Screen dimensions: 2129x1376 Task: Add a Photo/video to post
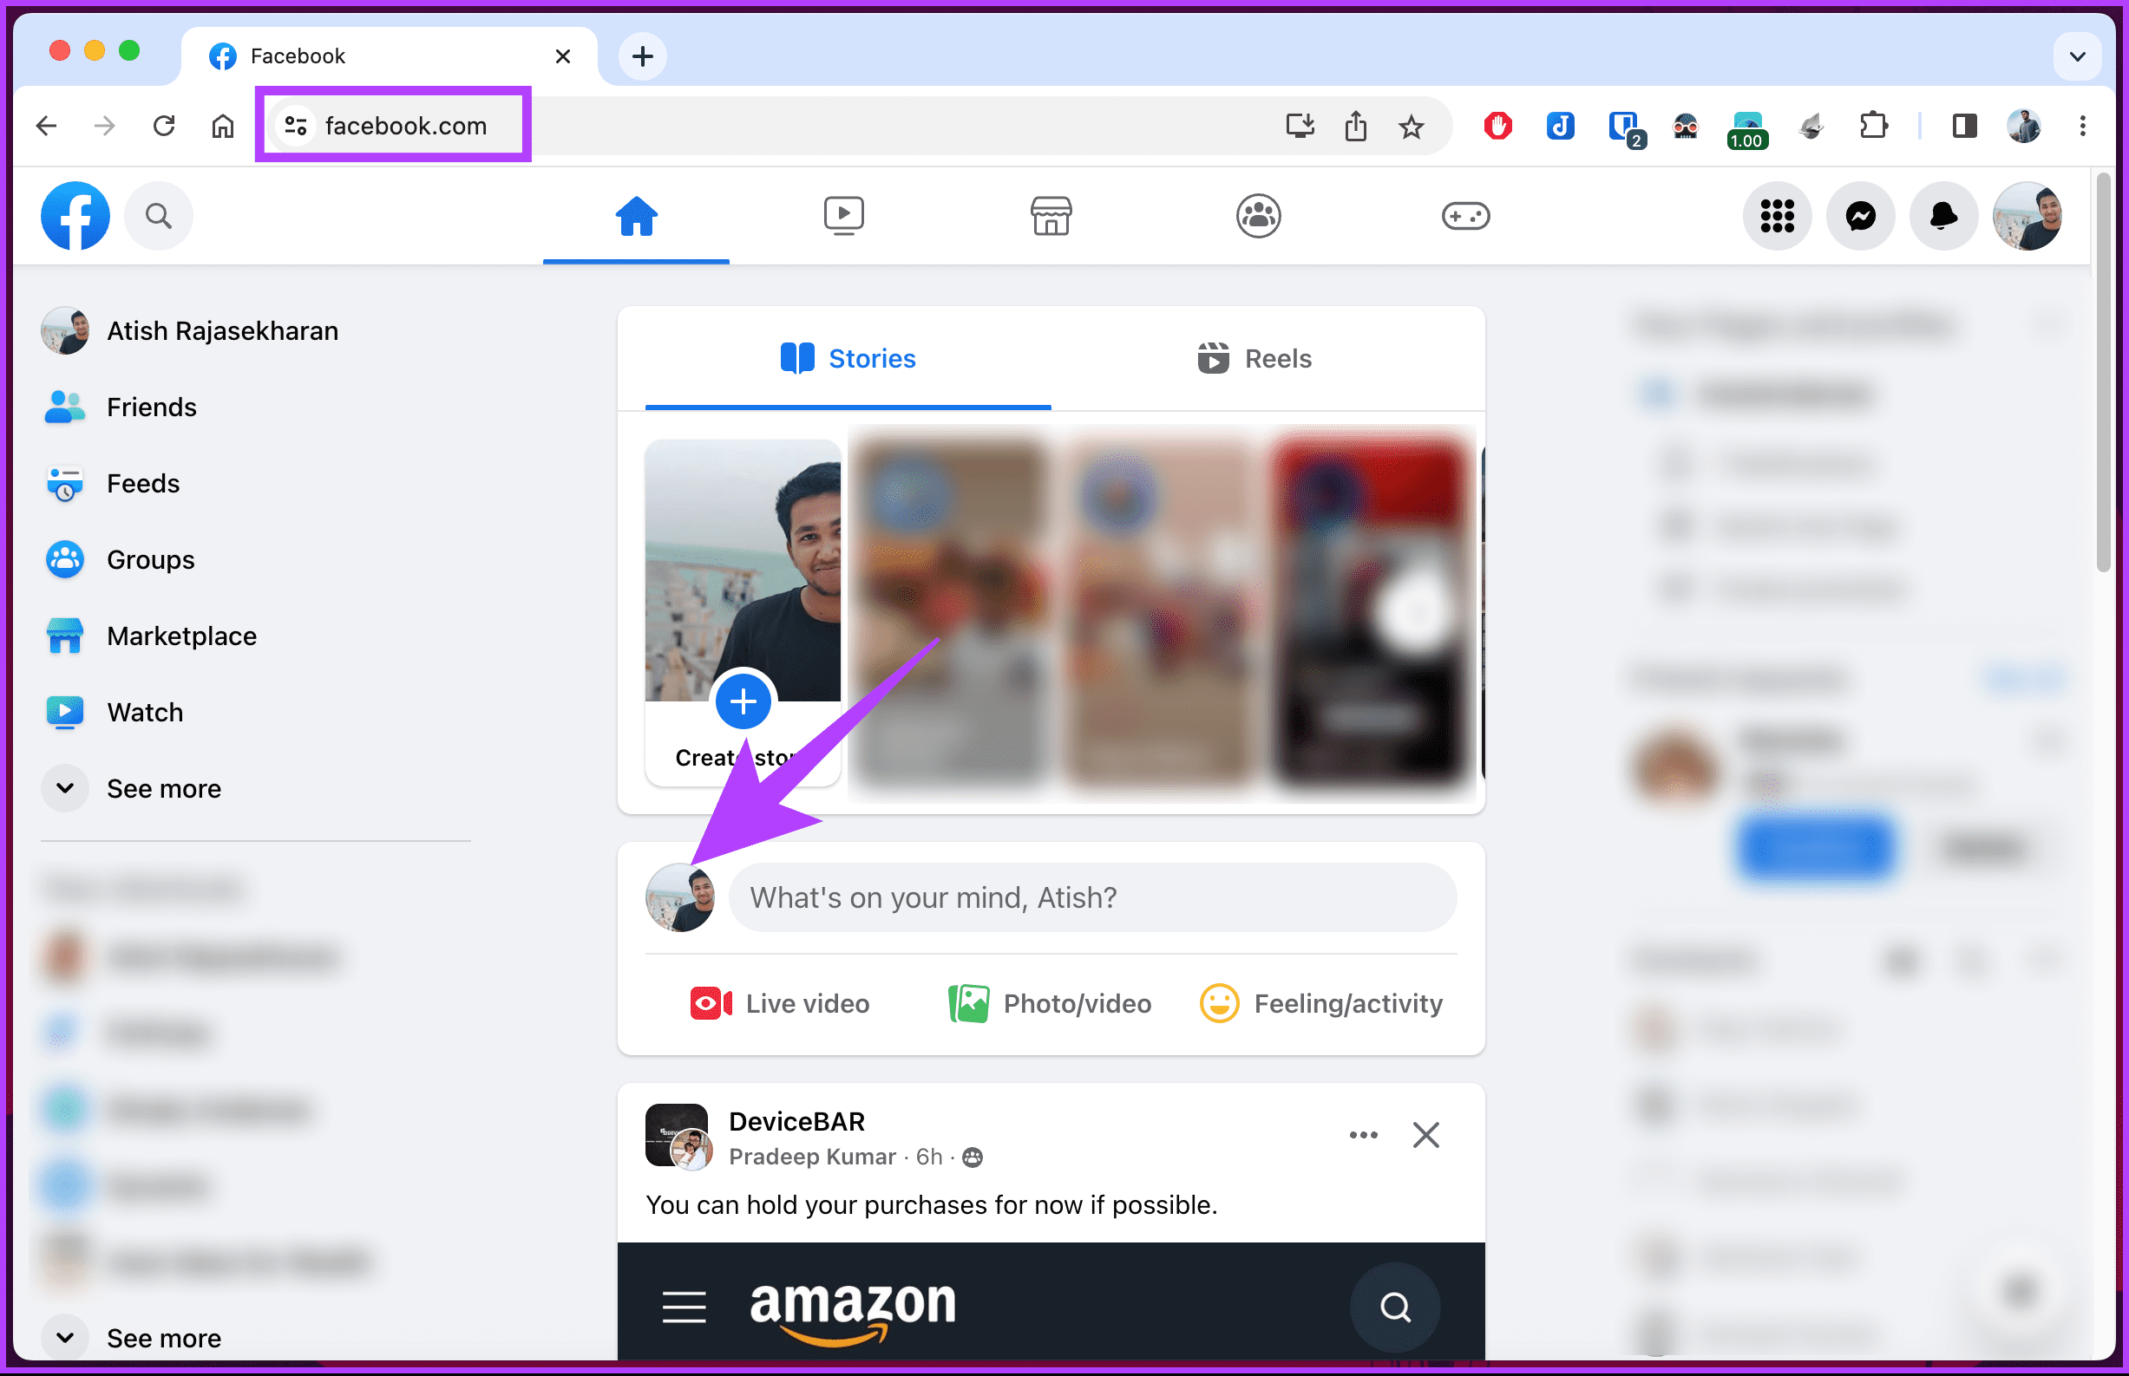[x=1051, y=1003]
